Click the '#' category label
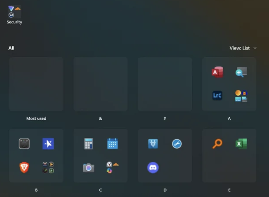This screenshot has width=269, height=197. (165, 119)
